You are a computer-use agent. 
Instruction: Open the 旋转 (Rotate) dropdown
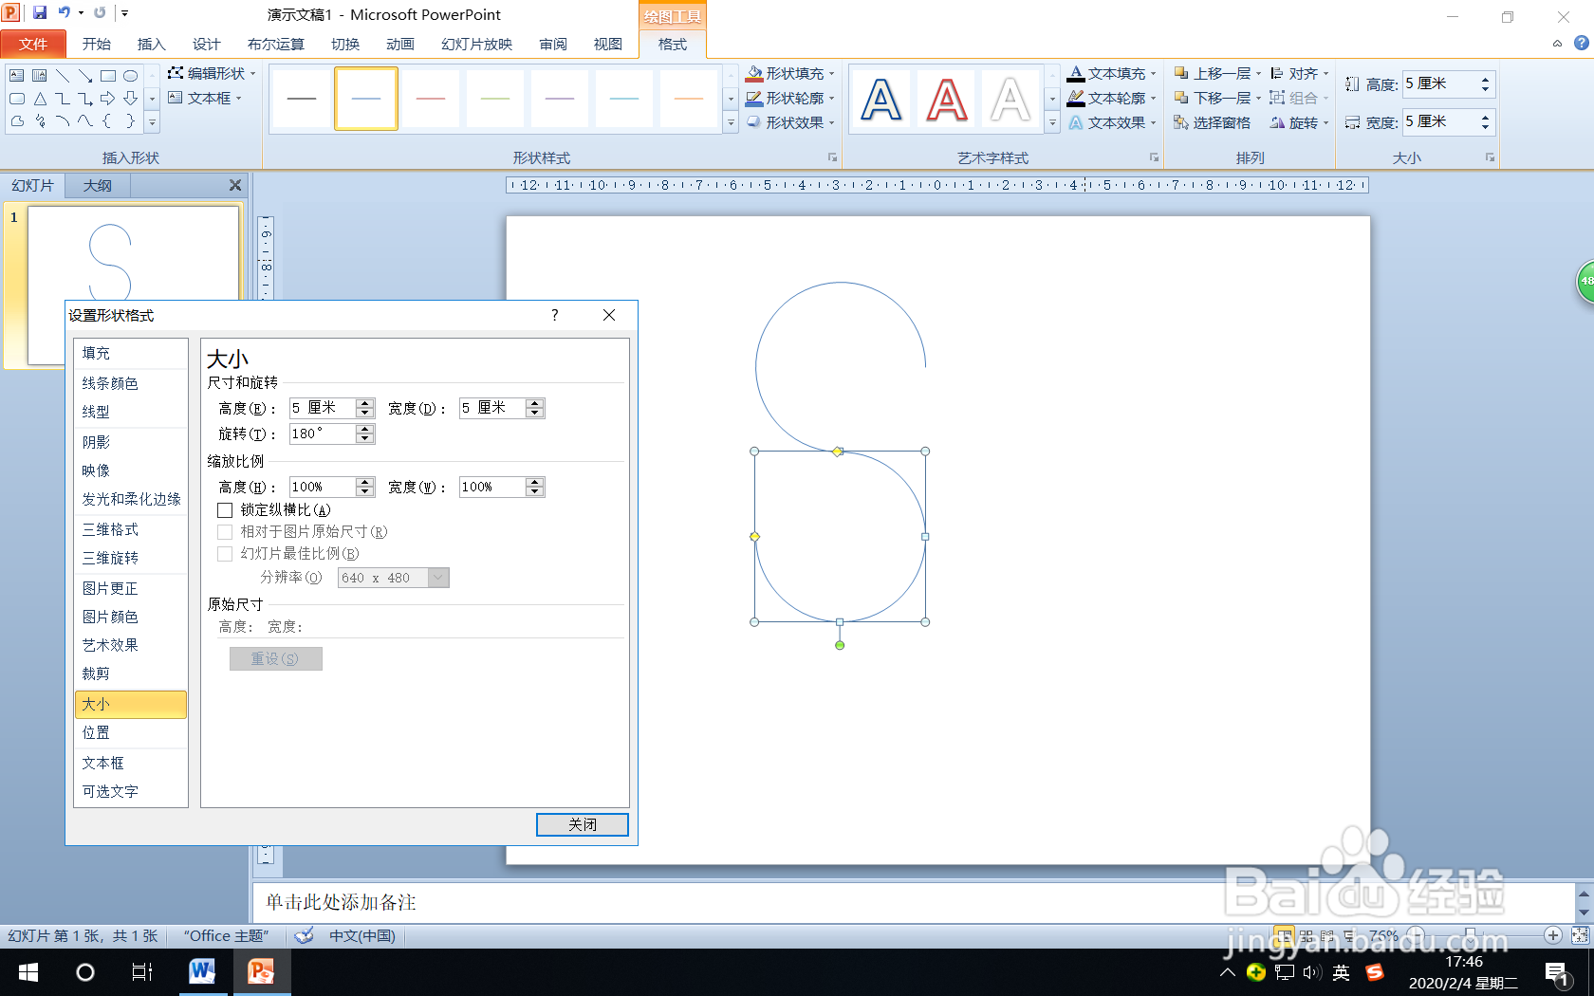[x=1298, y=122]
